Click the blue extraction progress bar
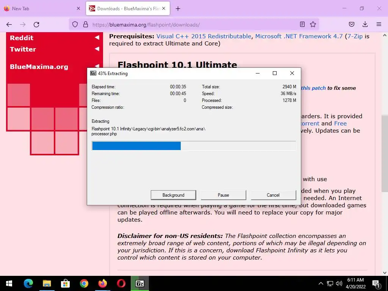 tap(136, 146)
